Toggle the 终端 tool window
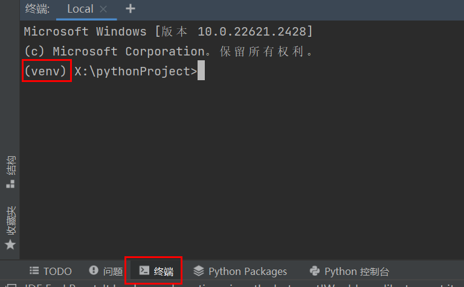The image size is (464, 287). (163, 271)
